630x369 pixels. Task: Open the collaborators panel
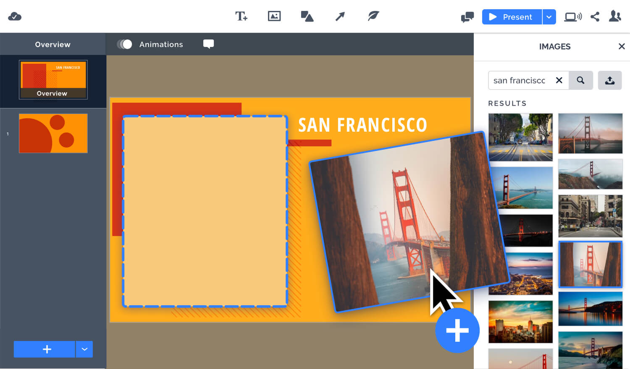[x=615, y=17]
